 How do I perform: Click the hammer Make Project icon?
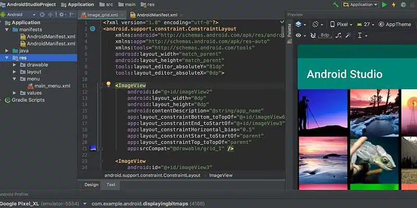(x=335, y=5)
